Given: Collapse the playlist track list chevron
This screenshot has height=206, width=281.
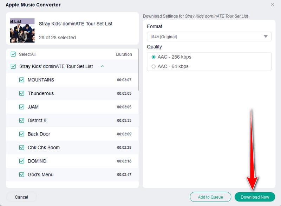Looking at the screenshot, I should (102, 66).
